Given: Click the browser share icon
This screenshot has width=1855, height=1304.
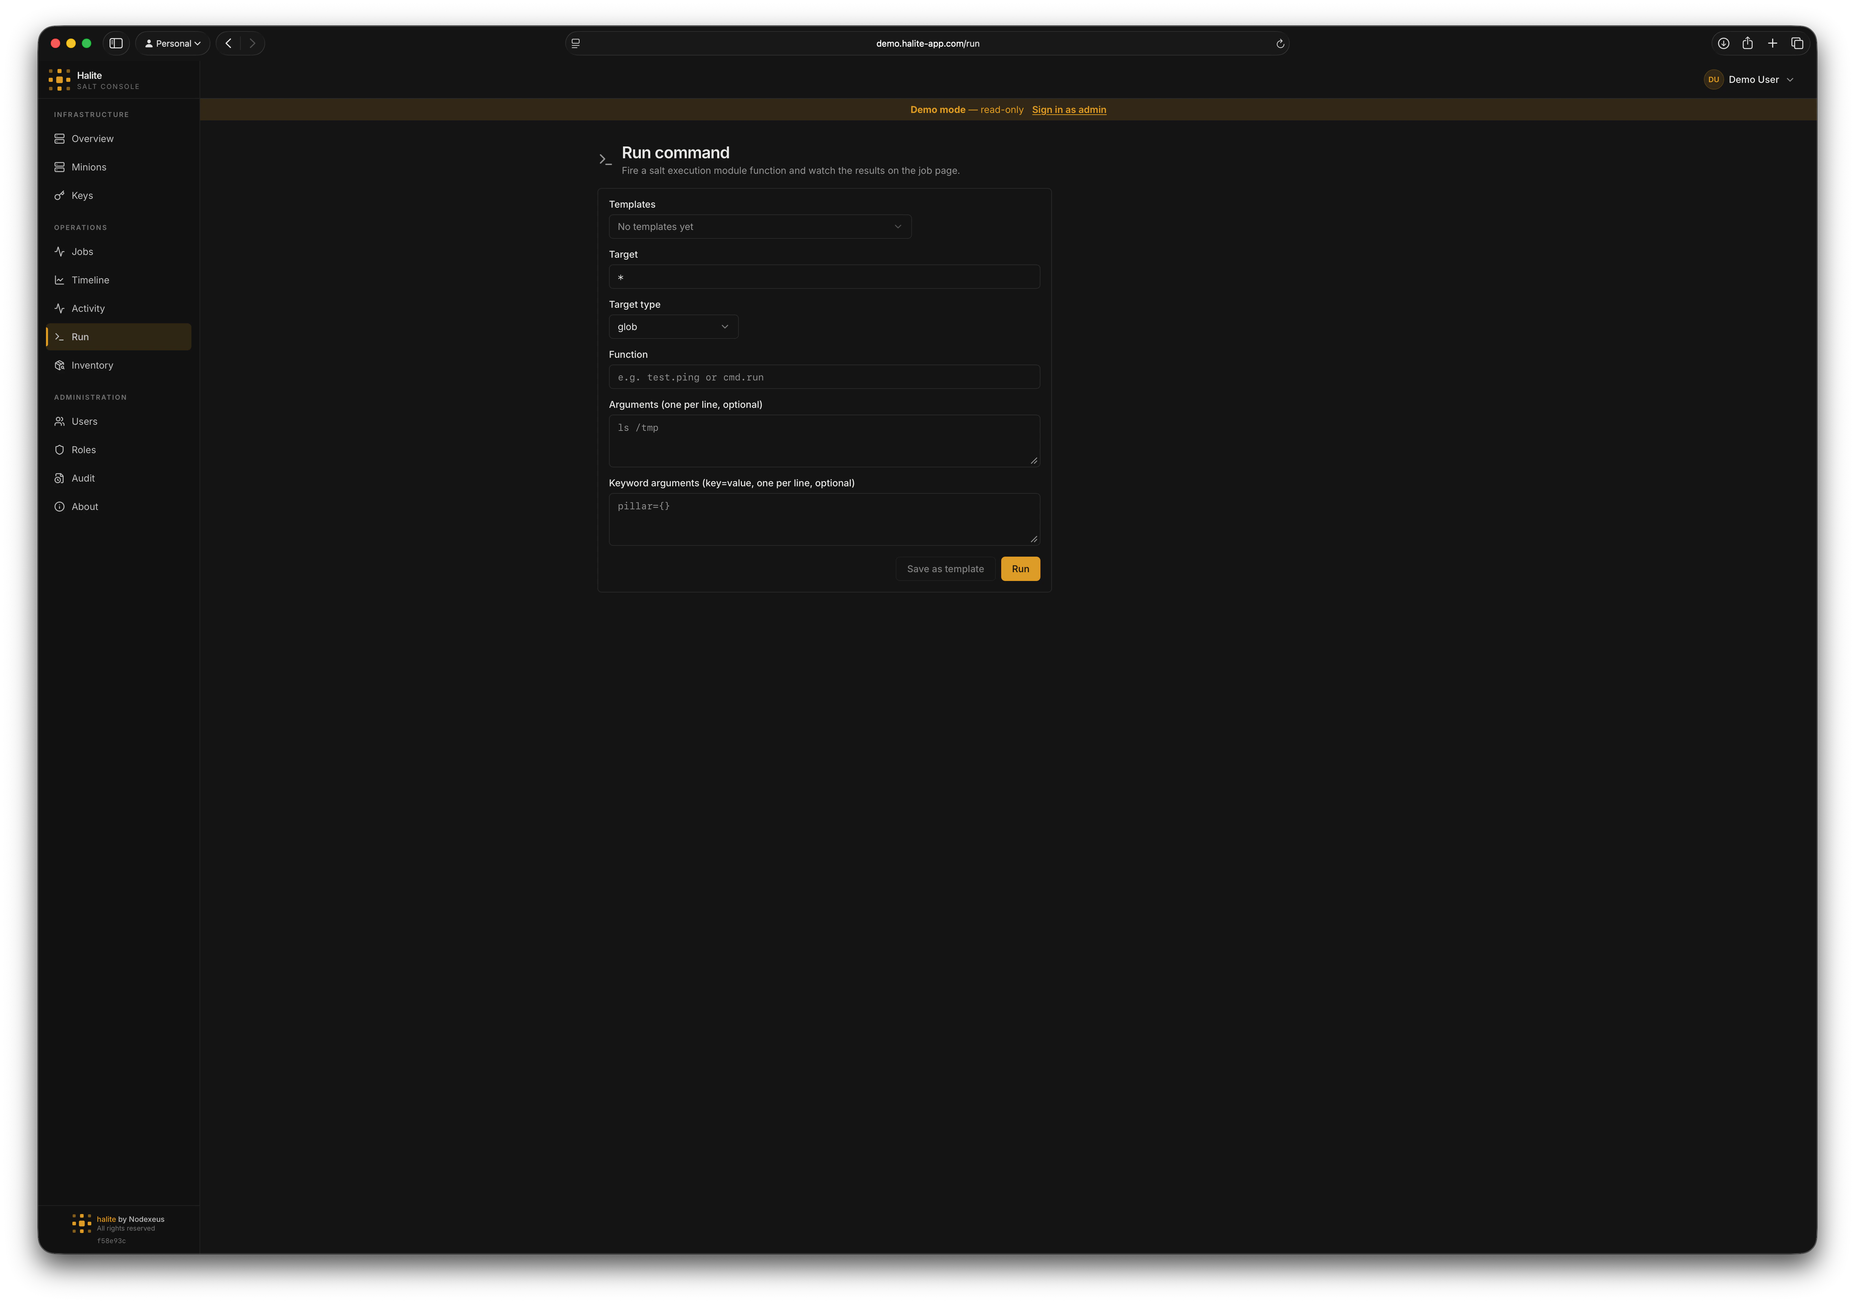Looking at the screenshot, I should tap(1747, 44).
